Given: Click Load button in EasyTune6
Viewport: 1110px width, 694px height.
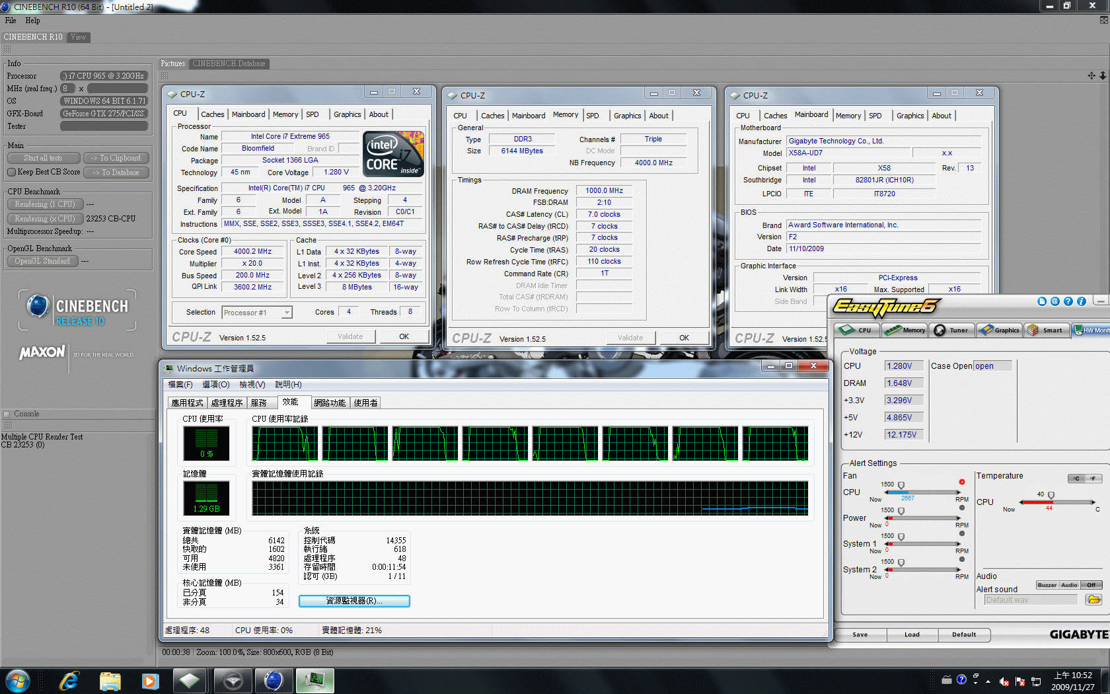Looking at the screenshot, I should [x=912, y=635].
